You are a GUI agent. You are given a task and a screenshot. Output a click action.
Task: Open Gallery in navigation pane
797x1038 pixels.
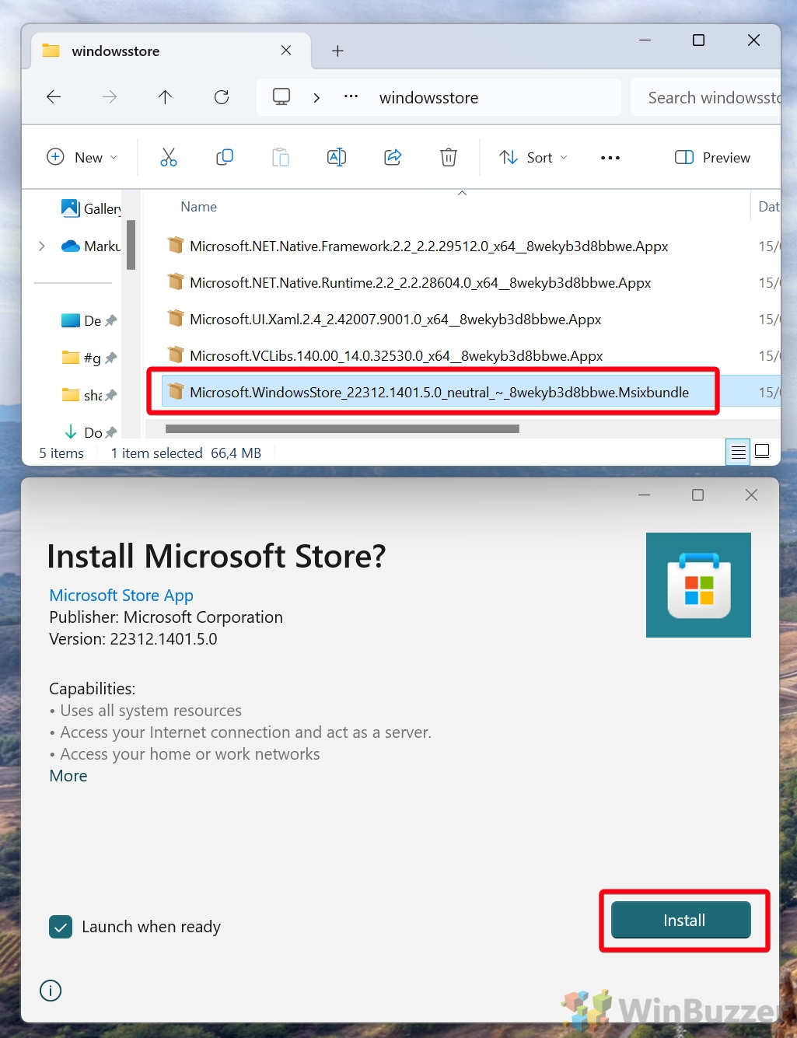click(91, 208)
